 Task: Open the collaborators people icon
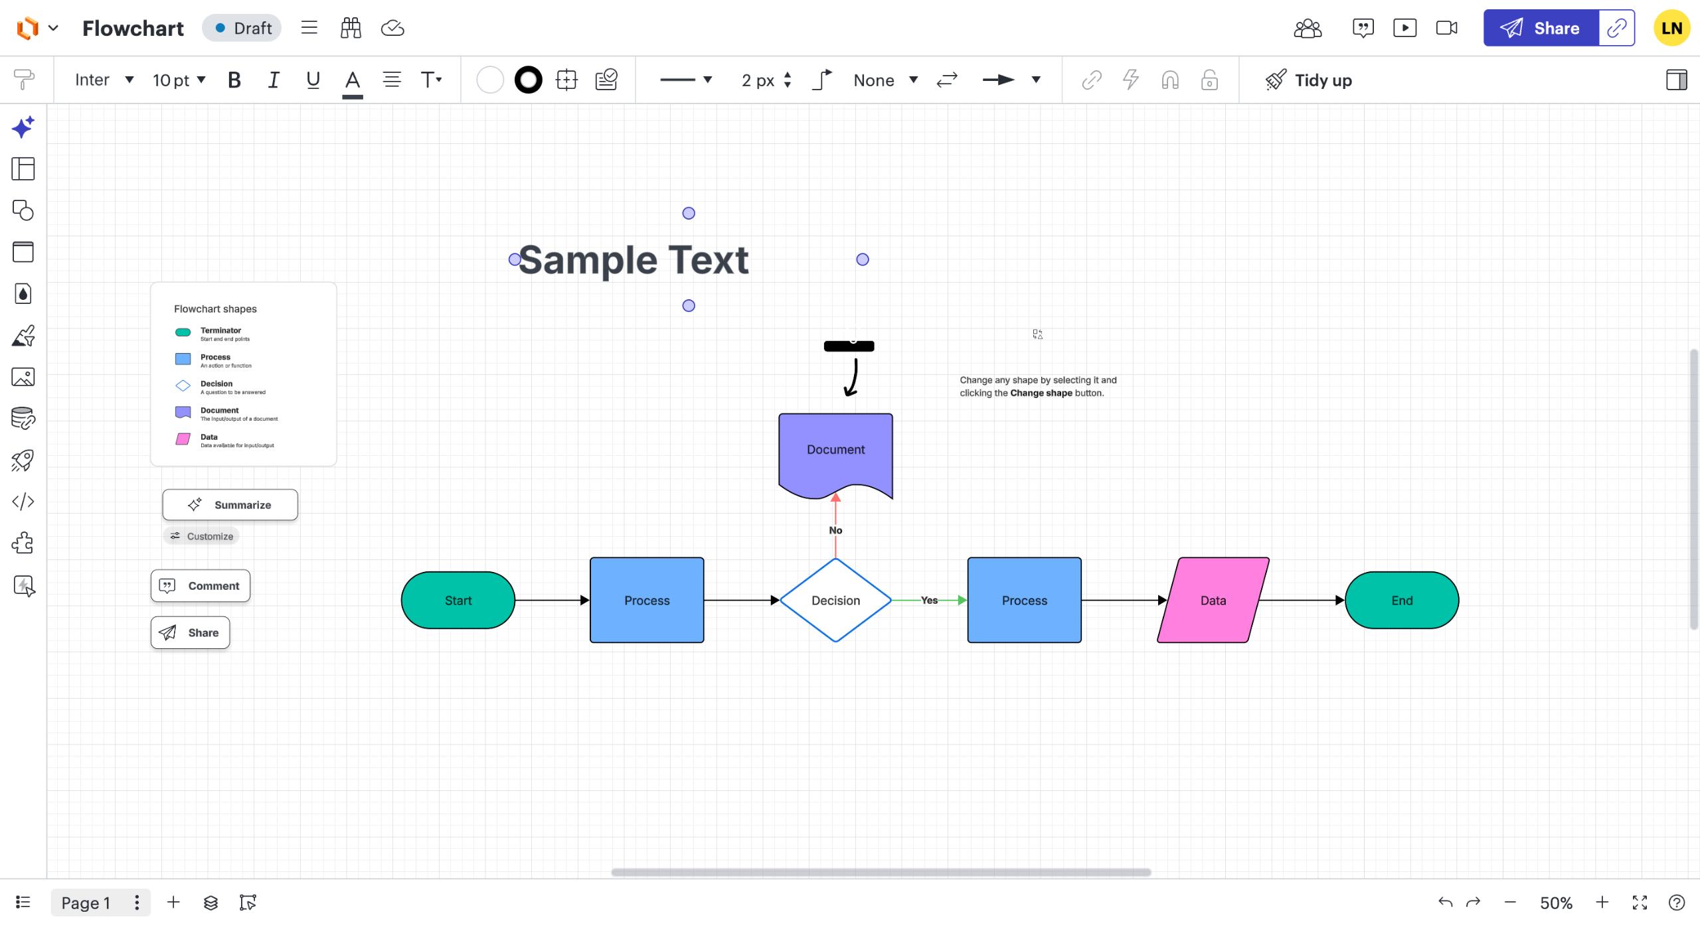pyautogui.click(x=1308, y=28)
